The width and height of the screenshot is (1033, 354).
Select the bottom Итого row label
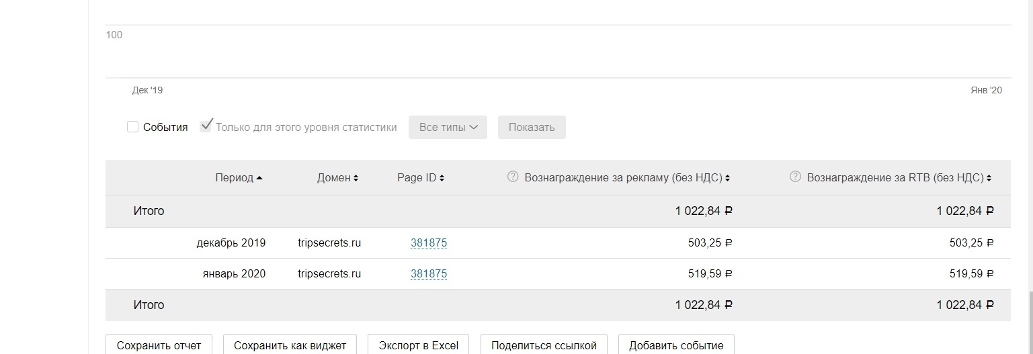tap(149, 305)
